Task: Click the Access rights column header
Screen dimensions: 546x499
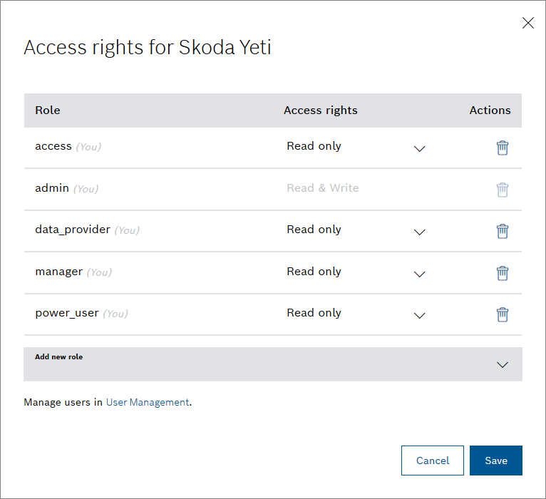Action: pyautogui.click(x=321, y=110)
